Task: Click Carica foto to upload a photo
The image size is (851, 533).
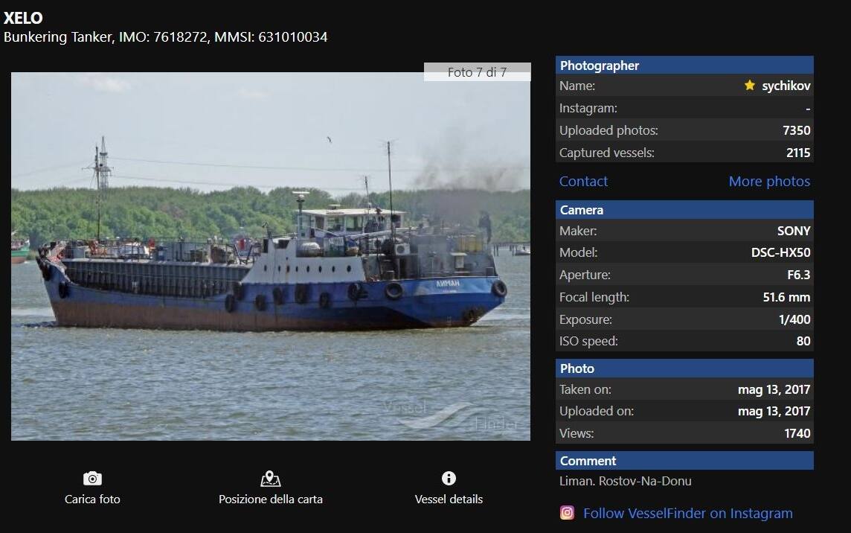Action: tap(91, 500)
